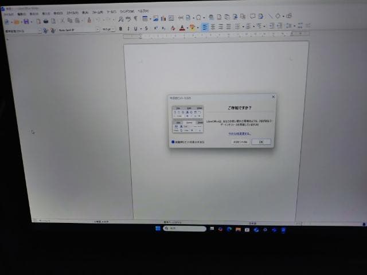Open the フォーム(R) Form menu
Viewport: 367px width, 275px height.
point(97,12)
